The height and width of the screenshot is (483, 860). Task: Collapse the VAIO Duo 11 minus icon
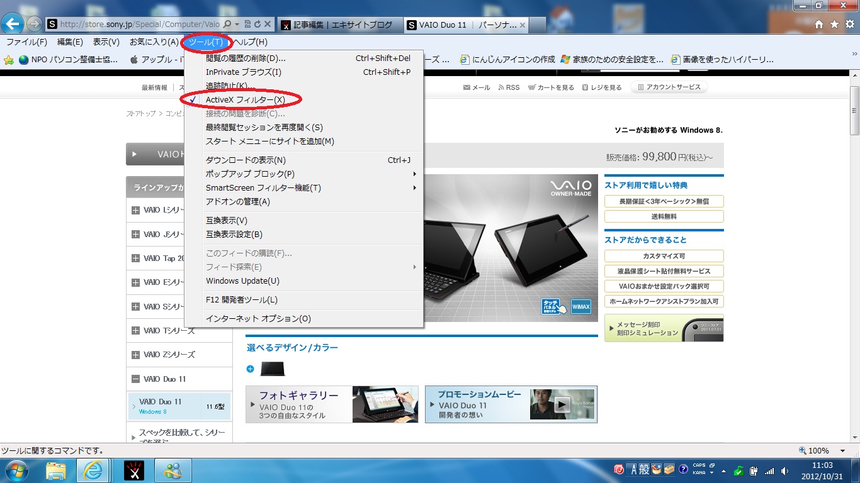[x=135, y=379]
